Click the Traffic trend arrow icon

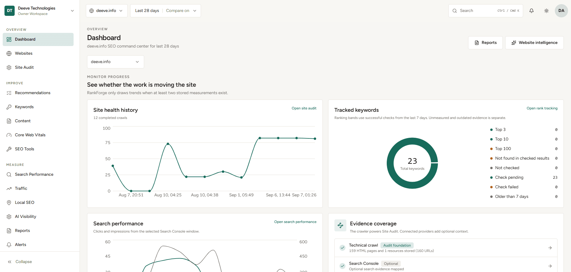coord(9,189)
